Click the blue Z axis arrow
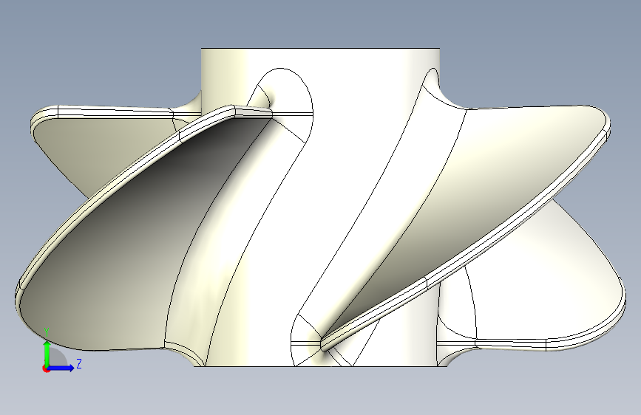Screen dimensions: 641x415 [61, 368]
